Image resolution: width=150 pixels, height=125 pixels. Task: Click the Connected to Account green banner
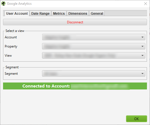[75, 86]
